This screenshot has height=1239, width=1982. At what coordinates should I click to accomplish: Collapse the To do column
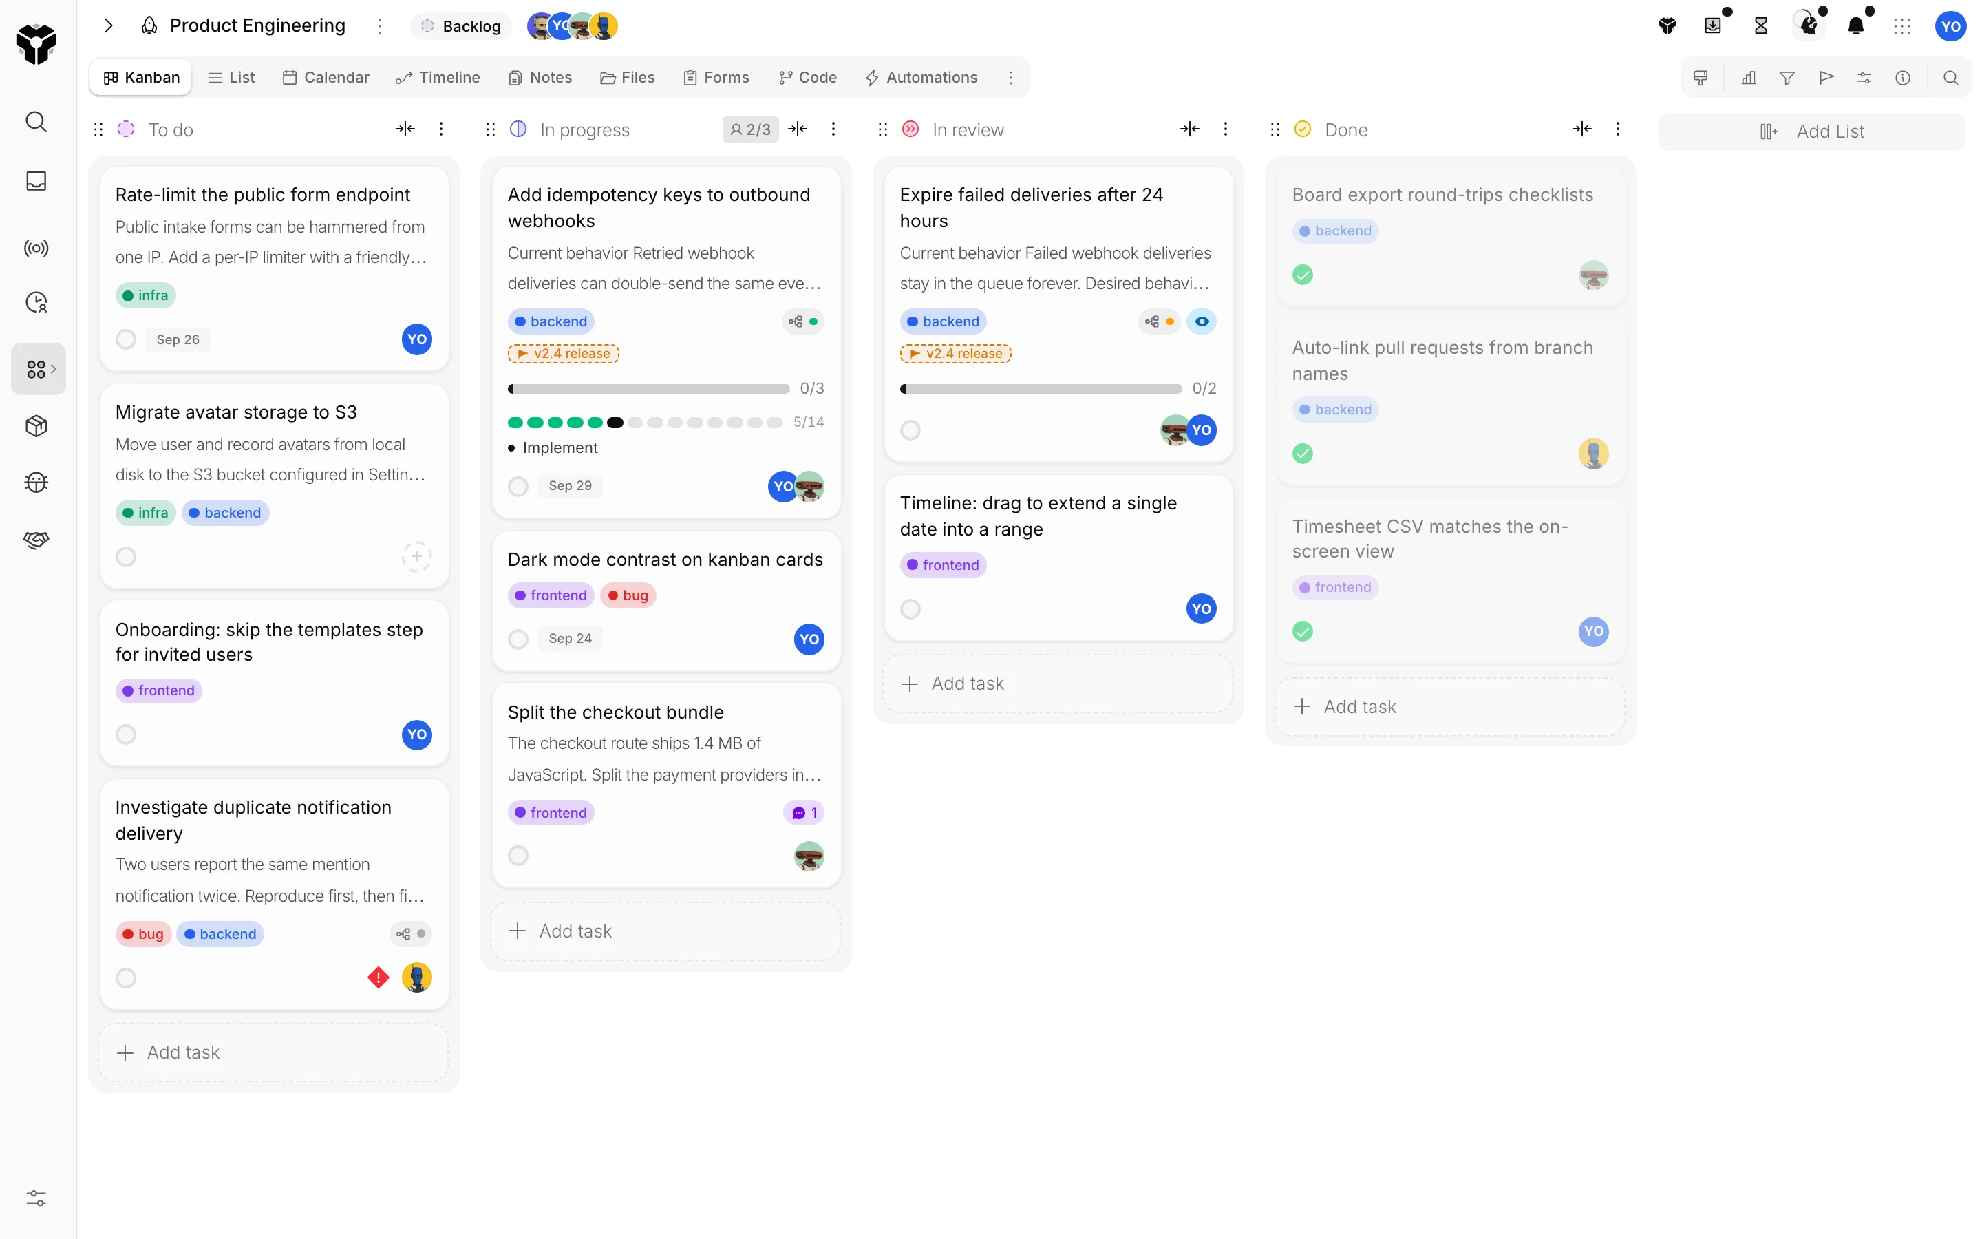coord(405,129)
